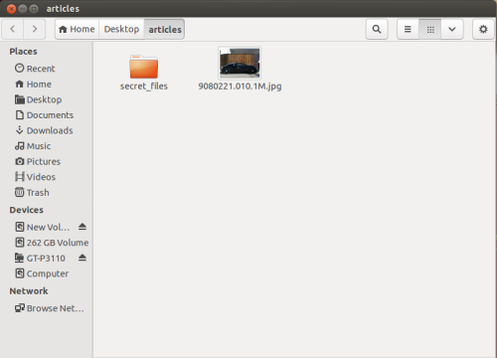The image size is (497, 358).
Task: Open the gear settings menu
Action: (x=483, y=29)
